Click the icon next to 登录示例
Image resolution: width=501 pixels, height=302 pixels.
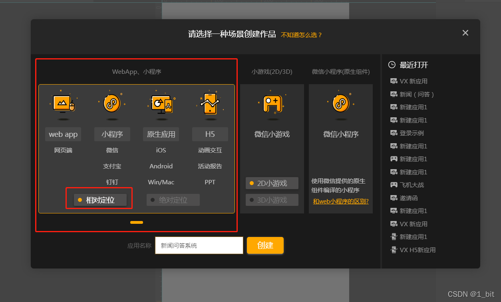394,133
